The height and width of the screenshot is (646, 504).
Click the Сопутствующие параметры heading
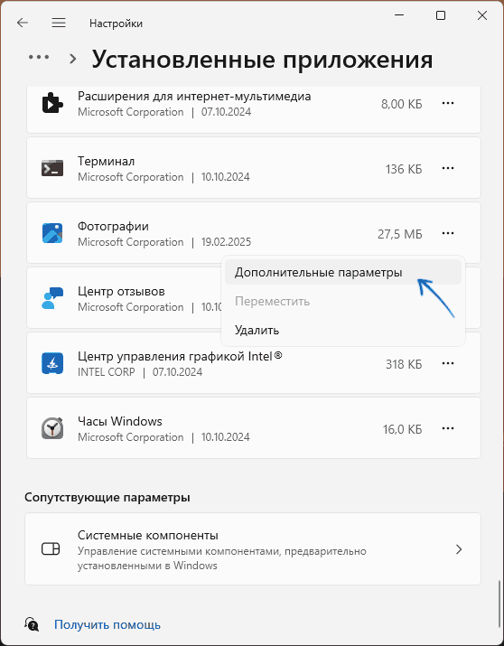(x=107, y=497)
